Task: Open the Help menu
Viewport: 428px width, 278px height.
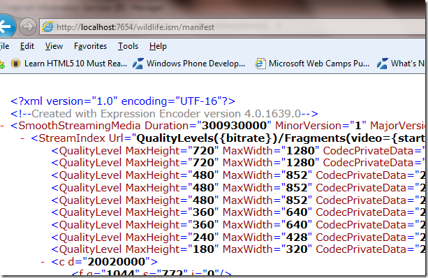Action: [158, 46]
